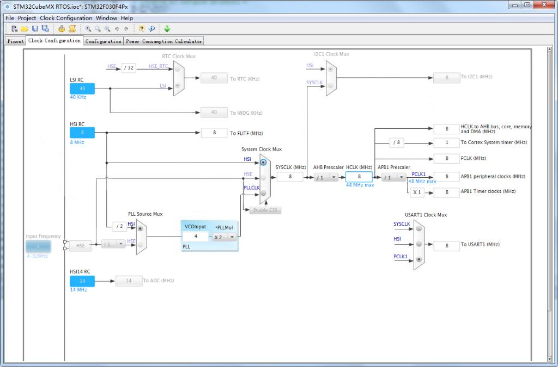Click the FCLK (MHz) value box
The width and height of the screenshot is (558, 367).
pos(447,158)
